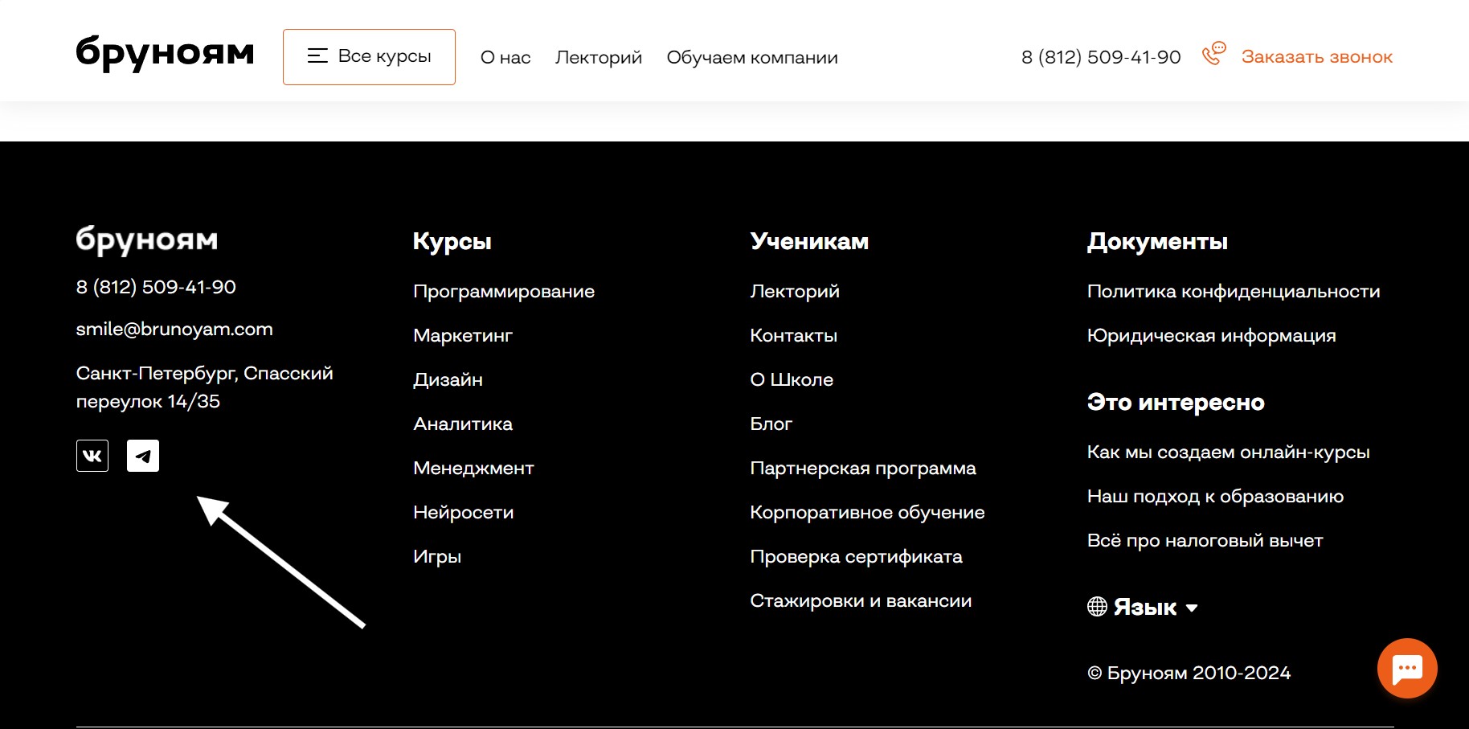Click the smile@brunoyam.com email link

[174, 329]
